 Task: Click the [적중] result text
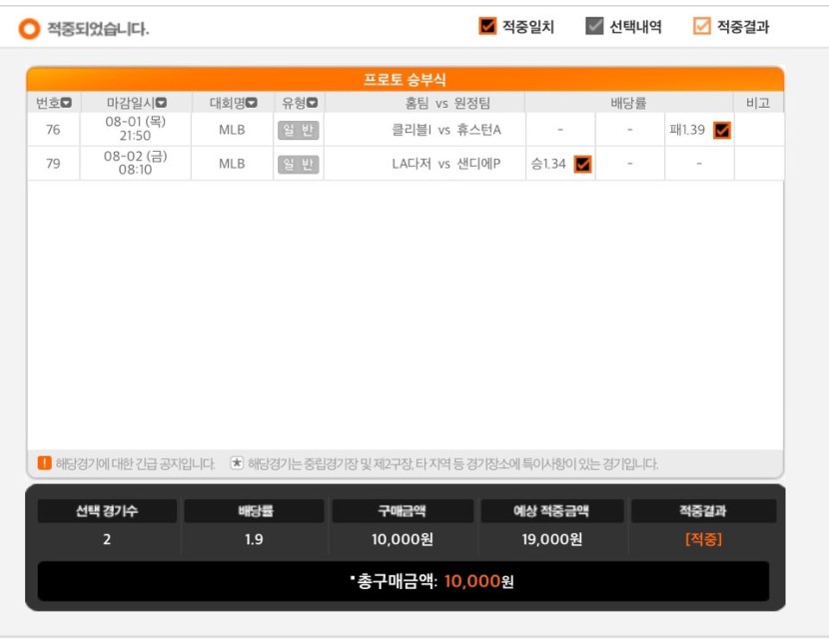click(x=703, y=539)
